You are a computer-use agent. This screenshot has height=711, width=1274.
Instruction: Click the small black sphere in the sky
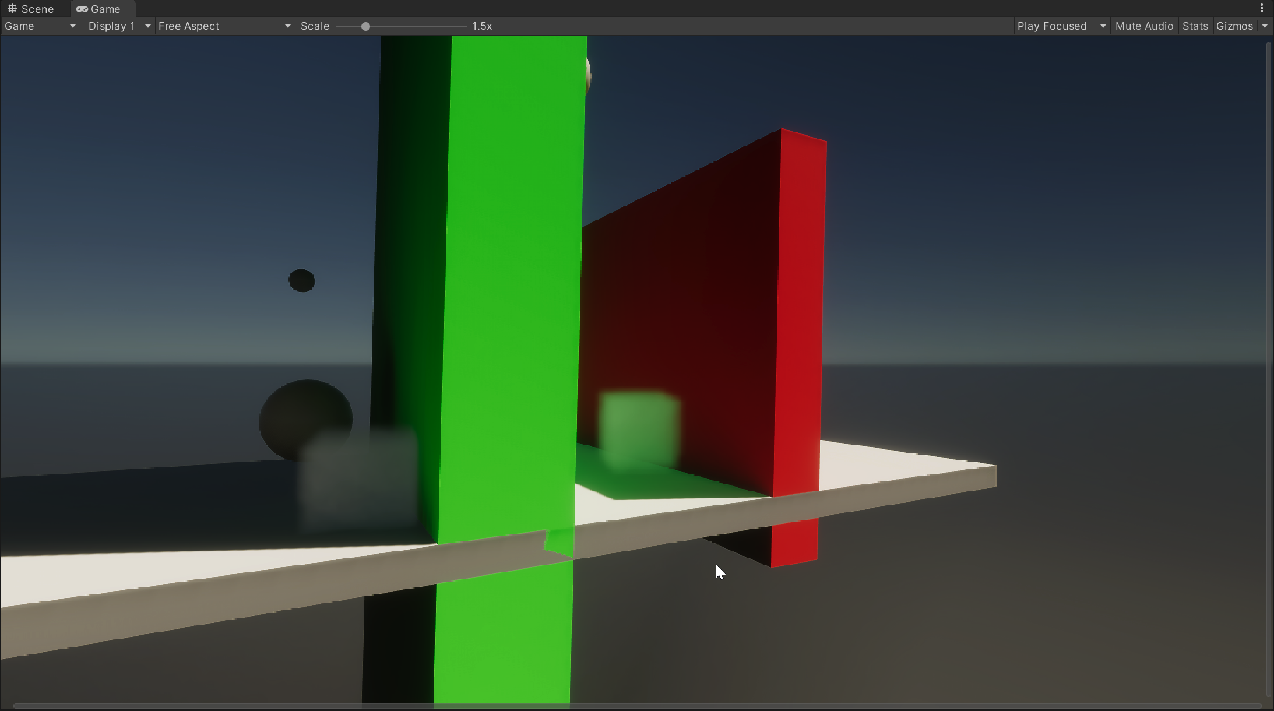(302, 281)
